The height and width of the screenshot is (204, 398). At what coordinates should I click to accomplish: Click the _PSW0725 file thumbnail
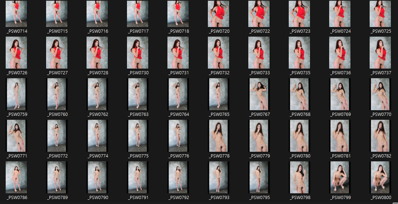click(x=380, y=14)
